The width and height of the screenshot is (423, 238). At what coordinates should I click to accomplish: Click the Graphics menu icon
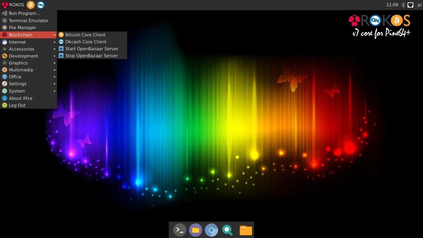click(x=5, y=63)
